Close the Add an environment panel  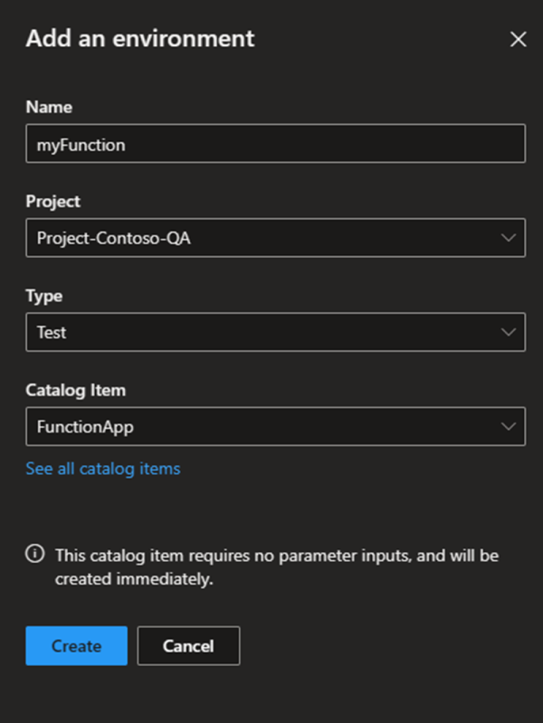[519, 39]
